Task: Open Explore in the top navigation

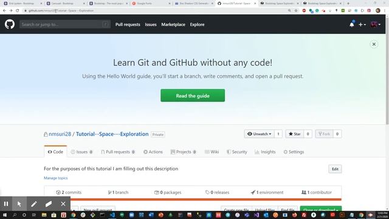Action: click(197, 24)
